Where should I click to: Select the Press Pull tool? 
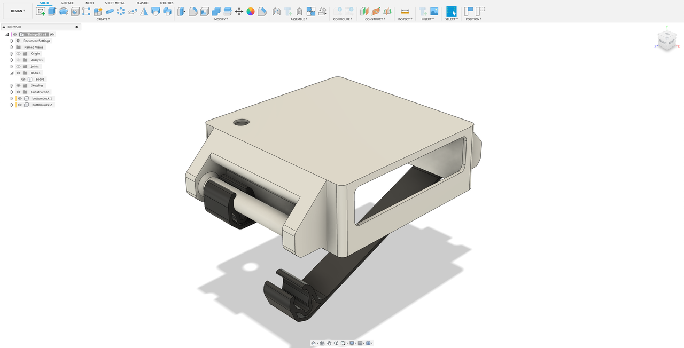click(x=182, y=11)
